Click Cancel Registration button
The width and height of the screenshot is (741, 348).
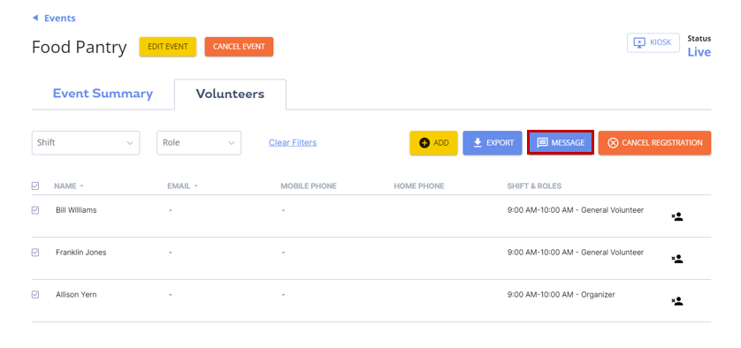(x=654, y=142)
